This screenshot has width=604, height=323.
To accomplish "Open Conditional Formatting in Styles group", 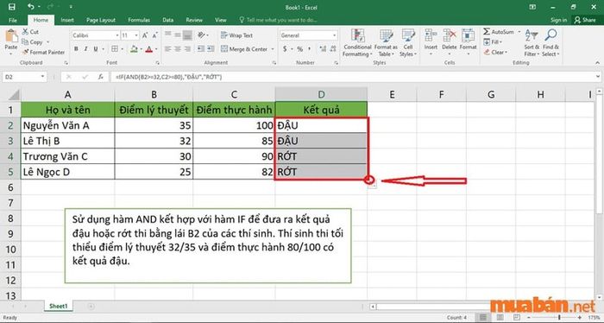I will pyautogui.click(x=357, y=43).
